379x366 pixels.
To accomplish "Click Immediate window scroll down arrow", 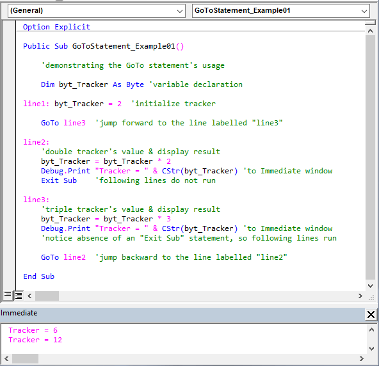I will [372, 349].
